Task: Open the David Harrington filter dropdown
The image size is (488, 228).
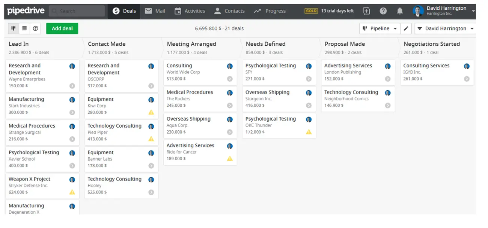Action: [x=445, y=28]
